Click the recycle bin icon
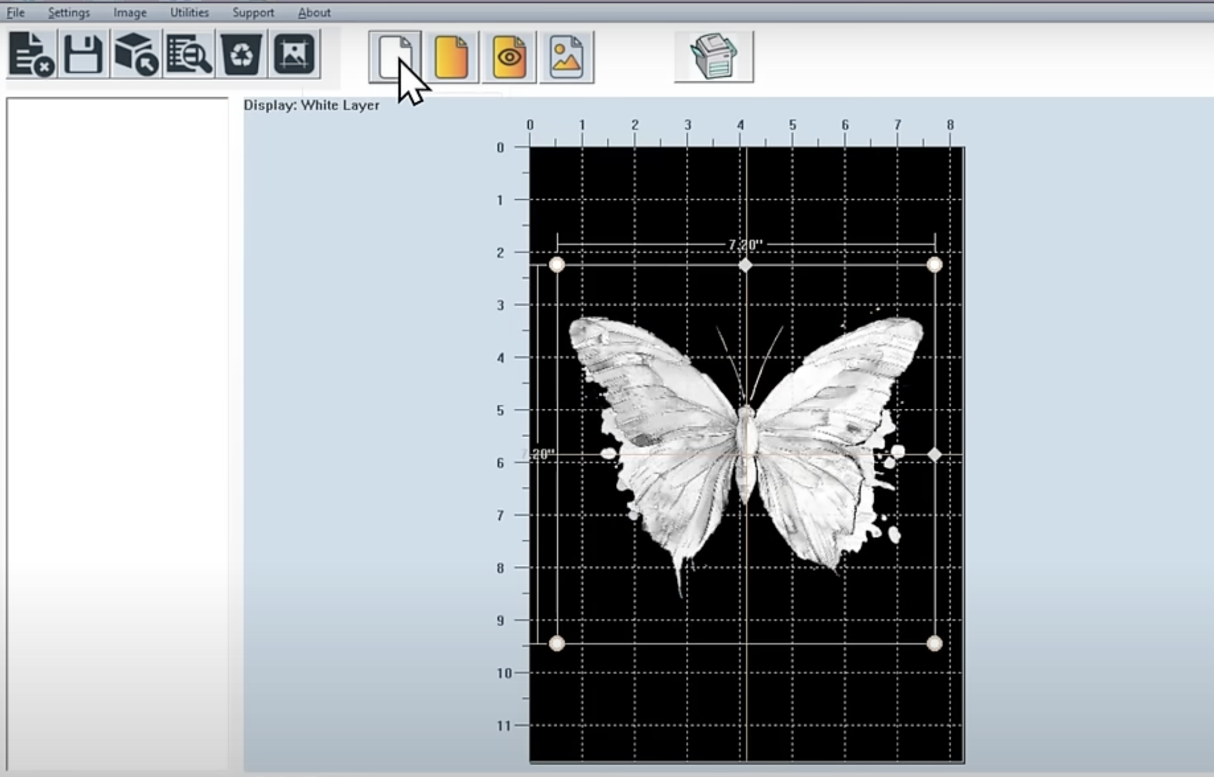This screenshot has height=777, width=1214. pos(241,55)
